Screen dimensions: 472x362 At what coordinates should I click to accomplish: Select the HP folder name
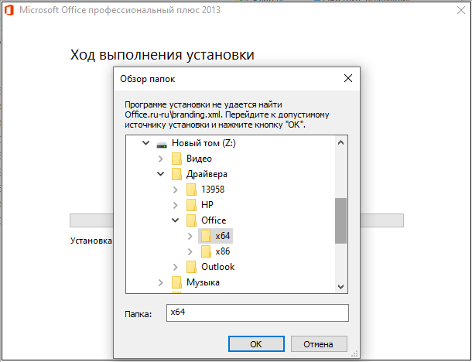(x=207, y=205)
